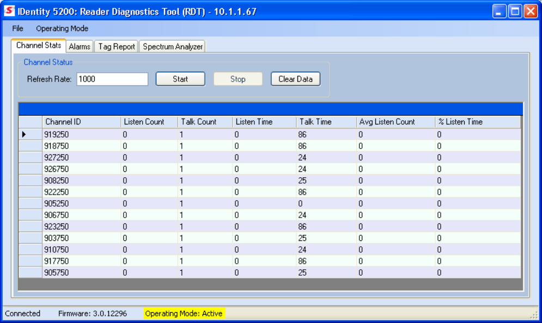542x323 pixels.
Task: Switch to the Alarms tab
Action: click(x=80, y=47)
